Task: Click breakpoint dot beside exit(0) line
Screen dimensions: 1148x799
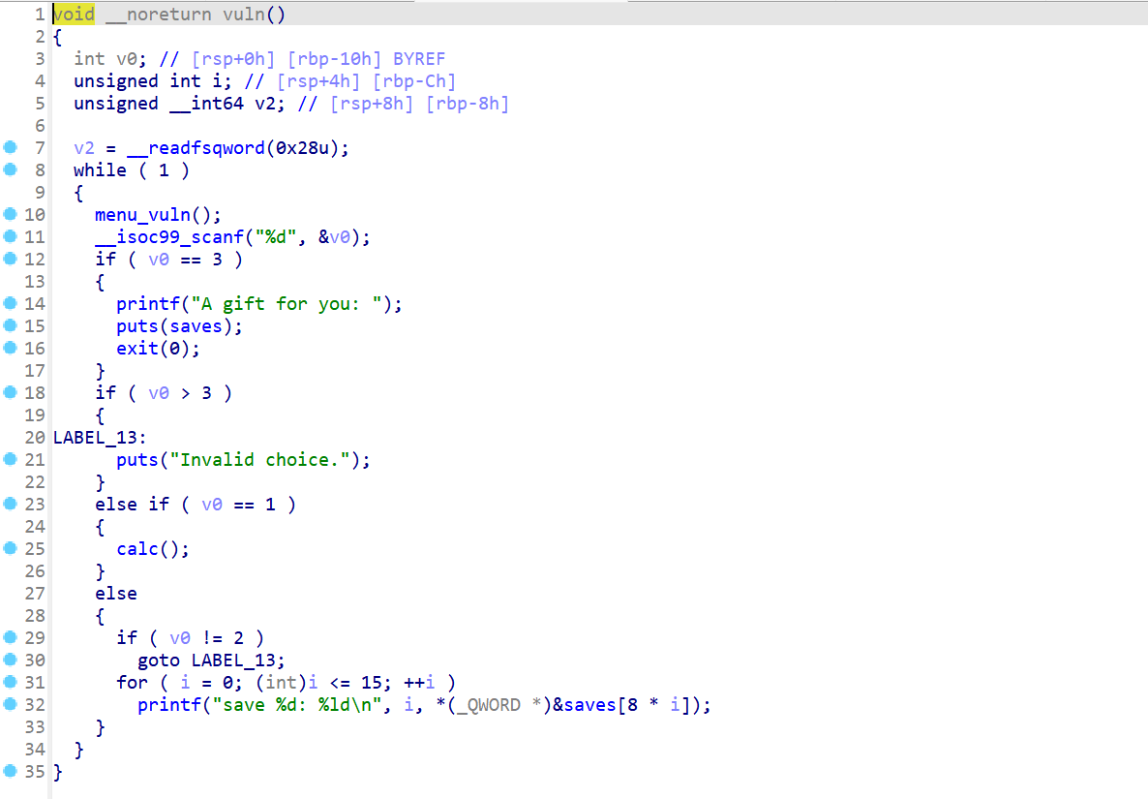Action: (x=11, y=349)
